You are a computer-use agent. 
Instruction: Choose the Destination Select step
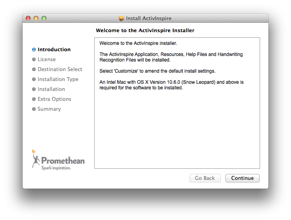[59, 69]
